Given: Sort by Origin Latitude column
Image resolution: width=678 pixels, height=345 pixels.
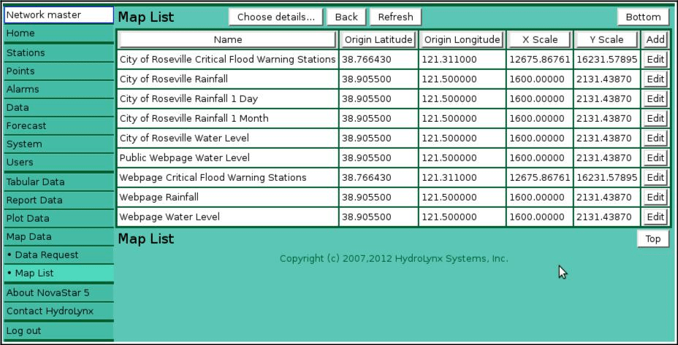Looking at the screenshot, I should click(x=378, y=39).
